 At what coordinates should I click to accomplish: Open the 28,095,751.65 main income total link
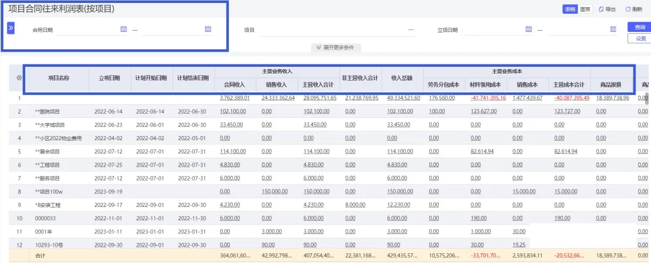(320, 98)
